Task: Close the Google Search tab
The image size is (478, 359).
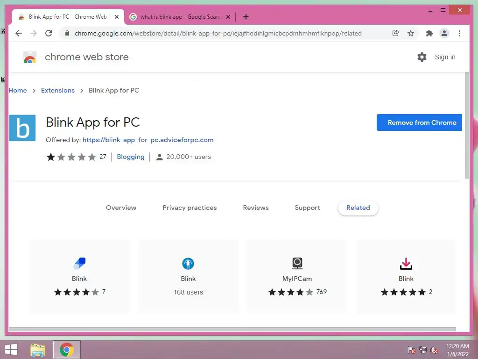Action: (228, 17)
